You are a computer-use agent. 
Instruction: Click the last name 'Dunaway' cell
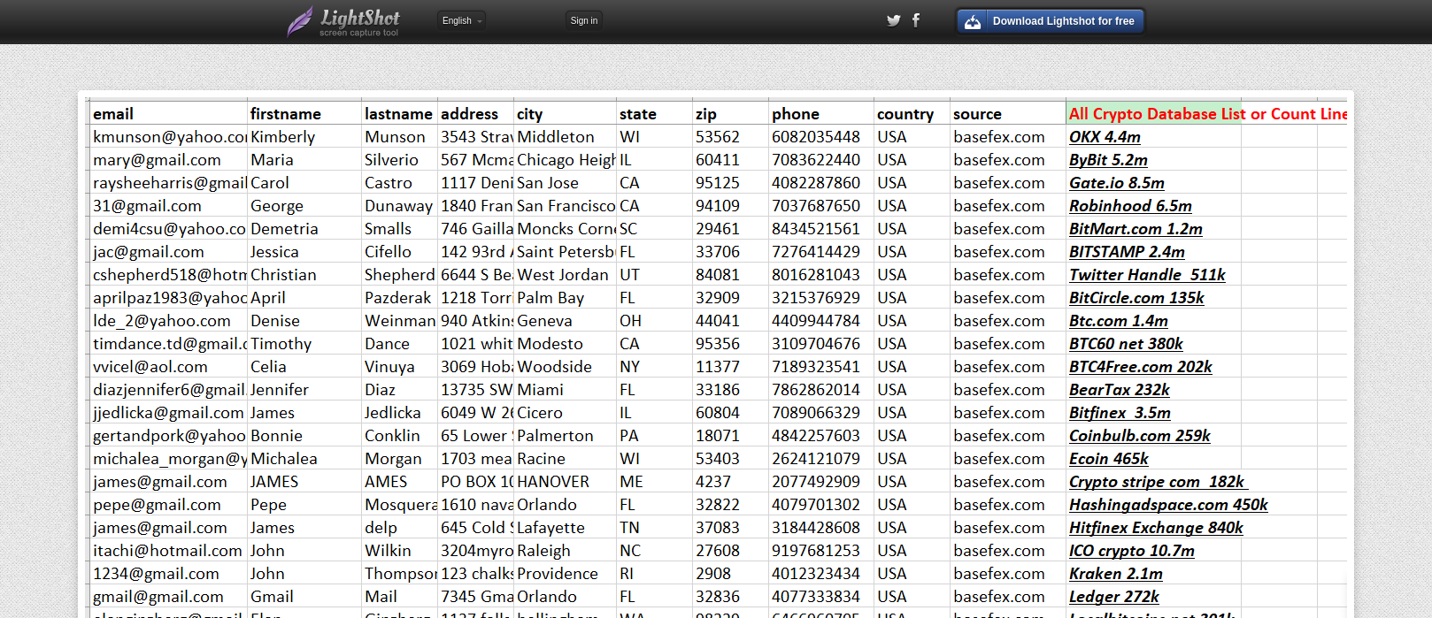398,206
